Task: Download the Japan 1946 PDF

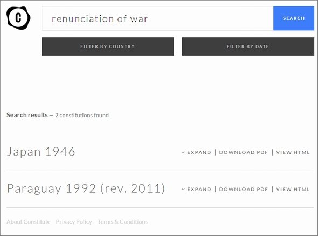Action: pos(244,152)
